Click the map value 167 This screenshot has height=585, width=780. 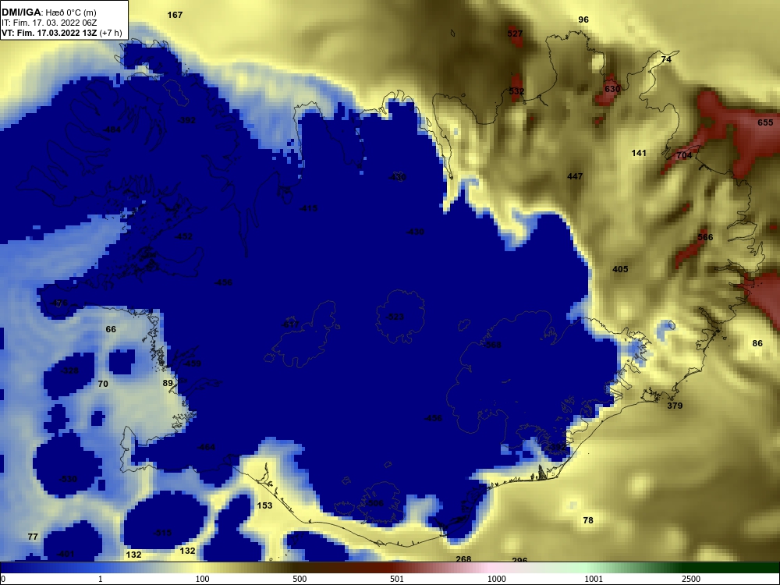(x=175, y=15)
